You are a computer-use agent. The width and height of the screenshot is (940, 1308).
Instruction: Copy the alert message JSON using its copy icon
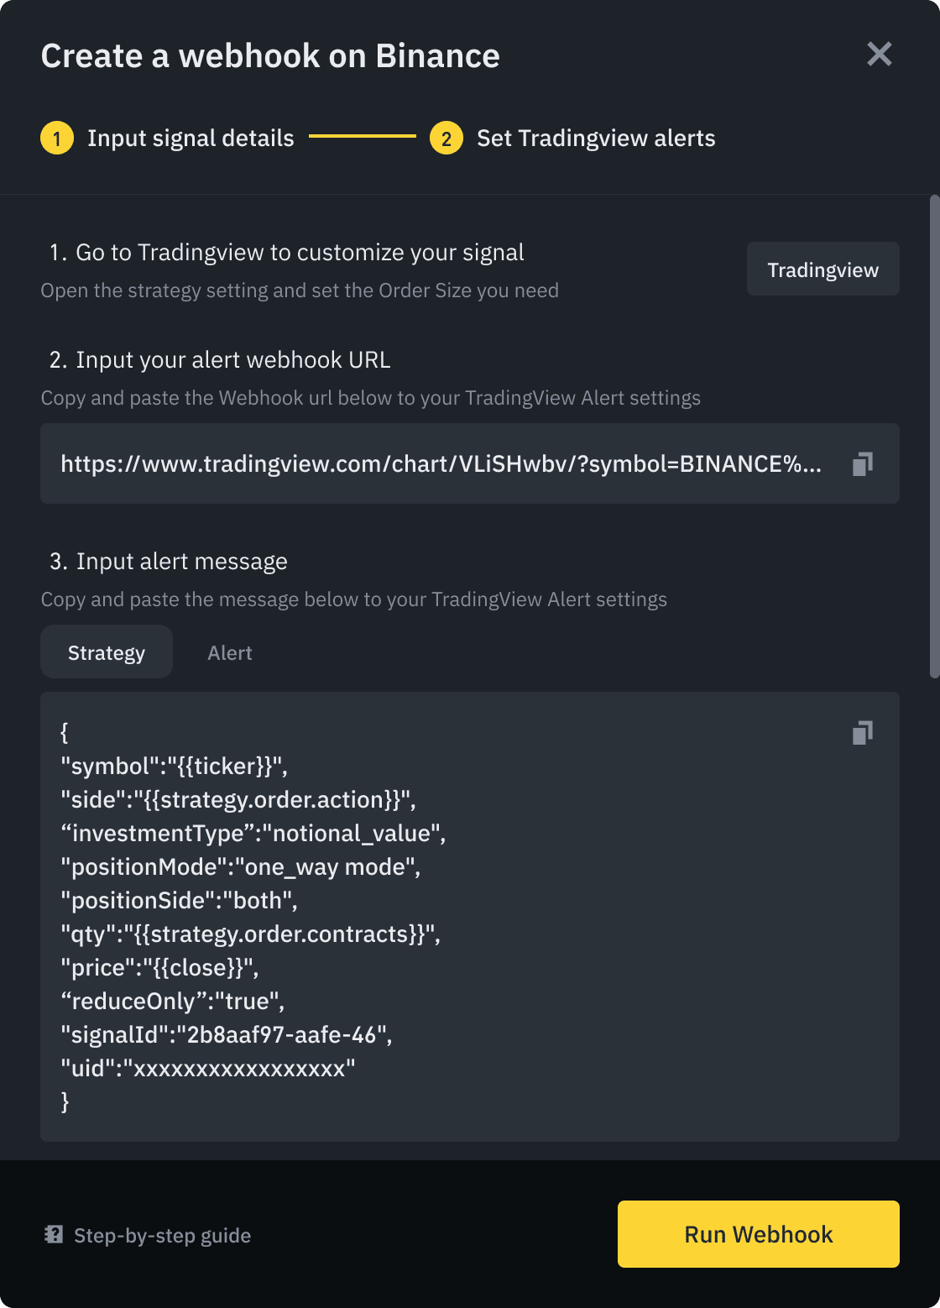(x=863, y=733)
